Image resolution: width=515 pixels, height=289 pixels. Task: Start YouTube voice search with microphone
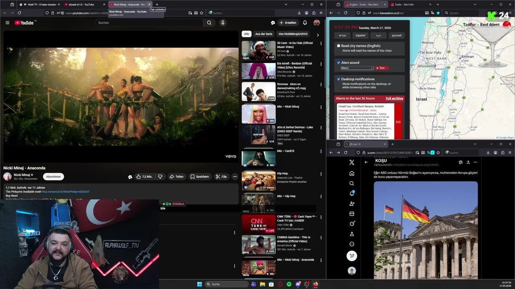pos(222,23)
